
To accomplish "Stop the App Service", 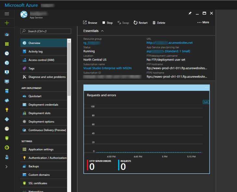I will (x=107, y=23).
